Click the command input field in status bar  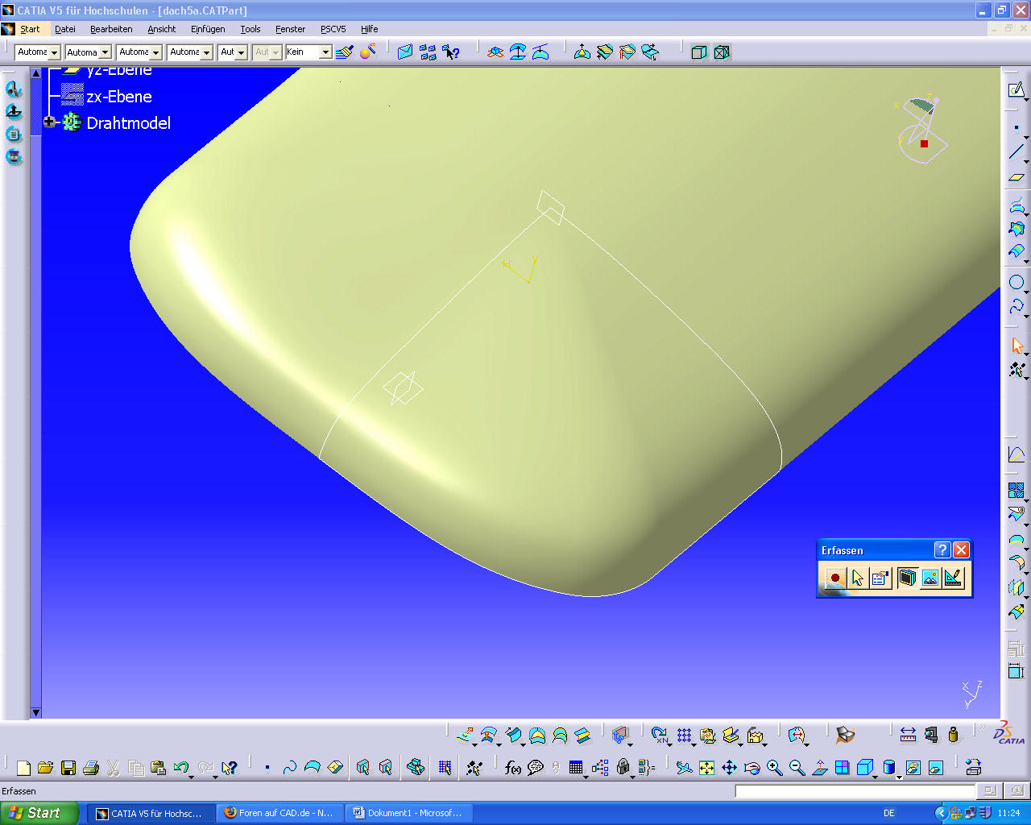(855, 791)
